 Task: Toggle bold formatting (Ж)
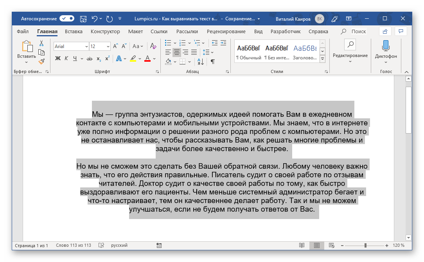tap(58, 59)
